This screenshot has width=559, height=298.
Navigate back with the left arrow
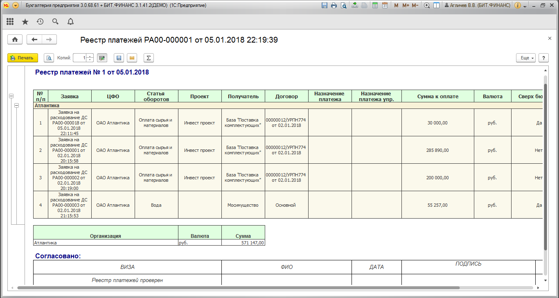(34, 39)
